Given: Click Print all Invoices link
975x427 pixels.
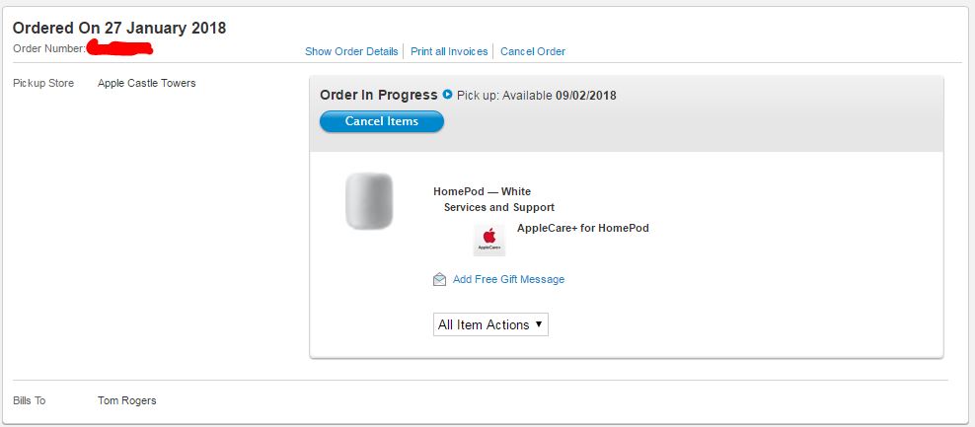Looking at the screenshot, I should tap(449, 51).
